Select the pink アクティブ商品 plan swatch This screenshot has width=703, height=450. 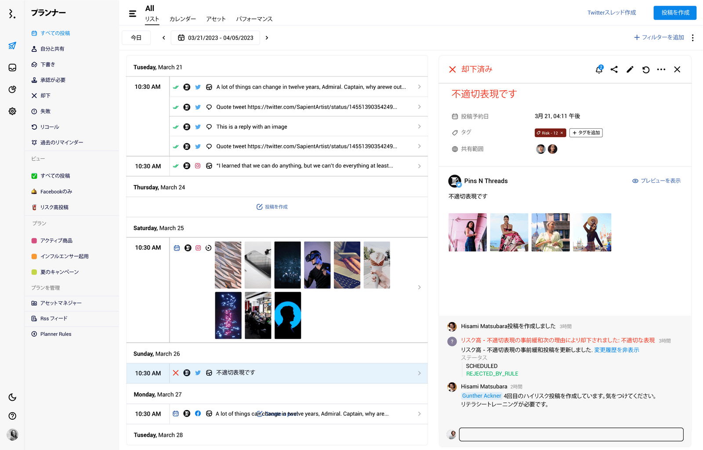coord(34,241)
